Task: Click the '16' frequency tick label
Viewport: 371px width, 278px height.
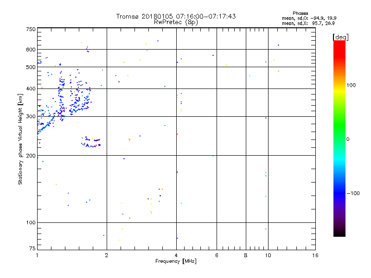Action: pyautogui.click(x=315, y=255)
